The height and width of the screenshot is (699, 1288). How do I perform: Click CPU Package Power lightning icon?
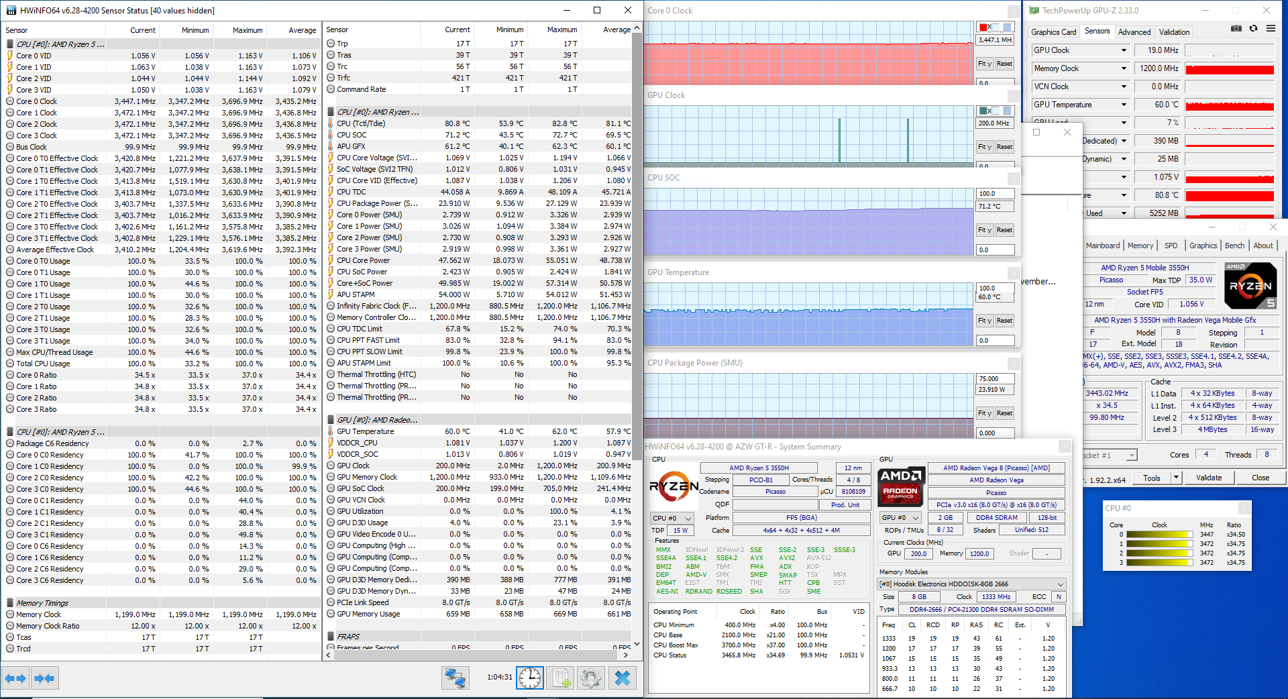pos(331,203)
